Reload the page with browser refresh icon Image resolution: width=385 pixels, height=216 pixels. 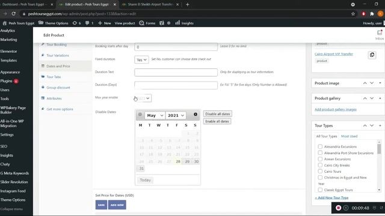(13, 14)
